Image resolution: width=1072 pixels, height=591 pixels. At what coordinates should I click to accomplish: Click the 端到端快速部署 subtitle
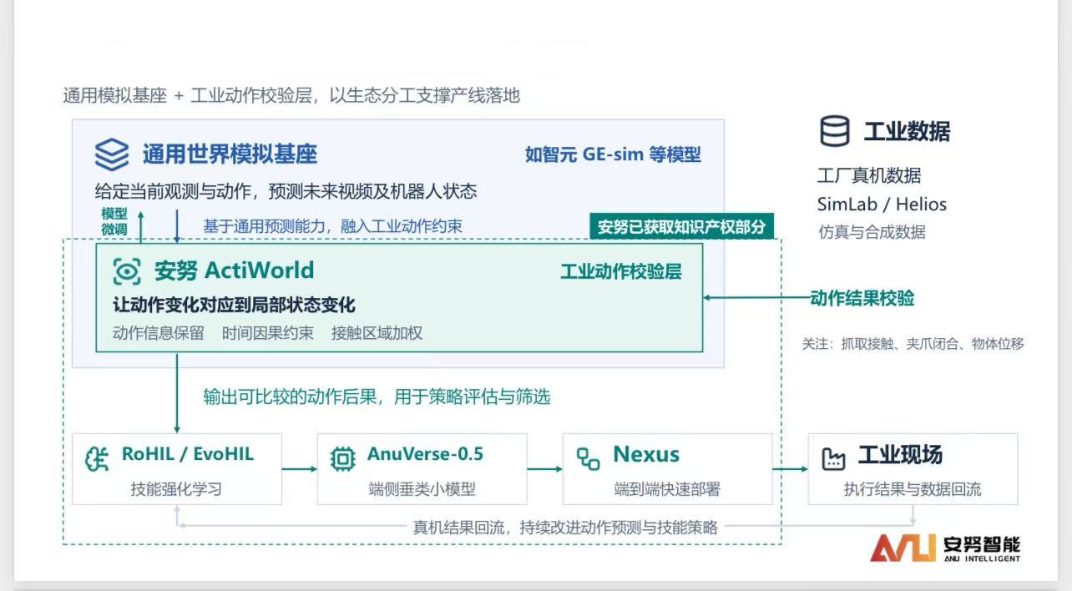(x=668, y=489)
